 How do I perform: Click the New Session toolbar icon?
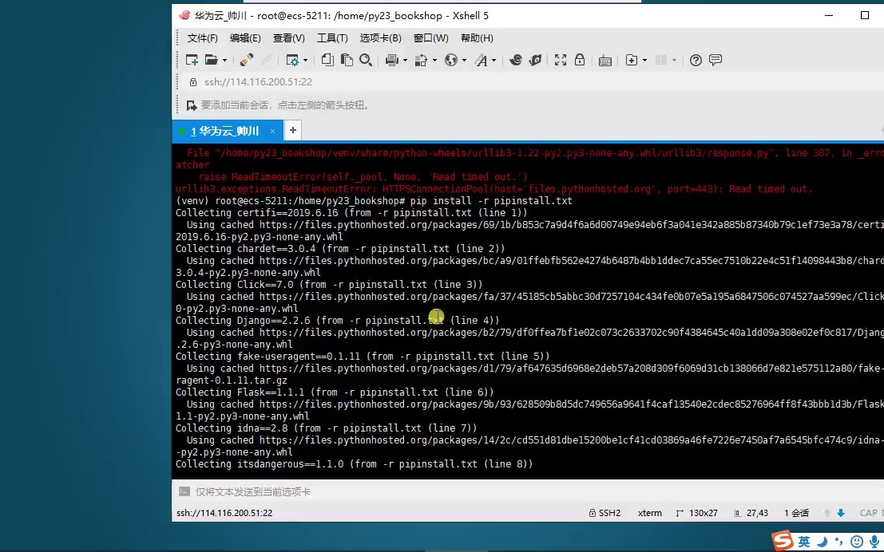point(192,60)
